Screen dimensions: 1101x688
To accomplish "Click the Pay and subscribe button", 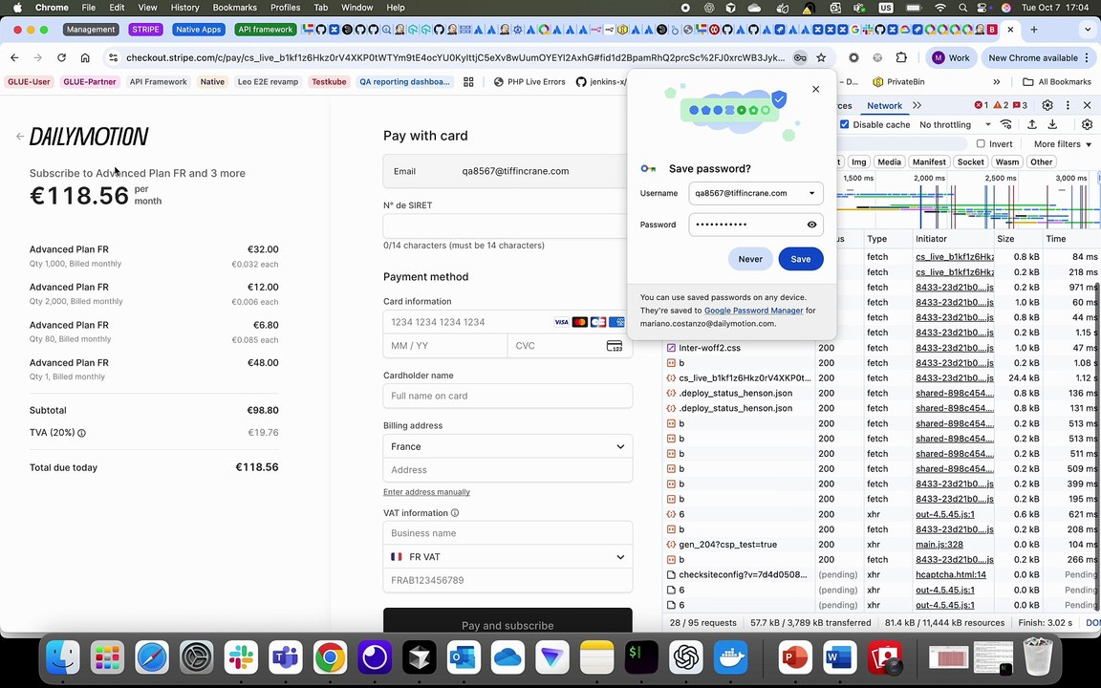I will [x=507, y=622].
